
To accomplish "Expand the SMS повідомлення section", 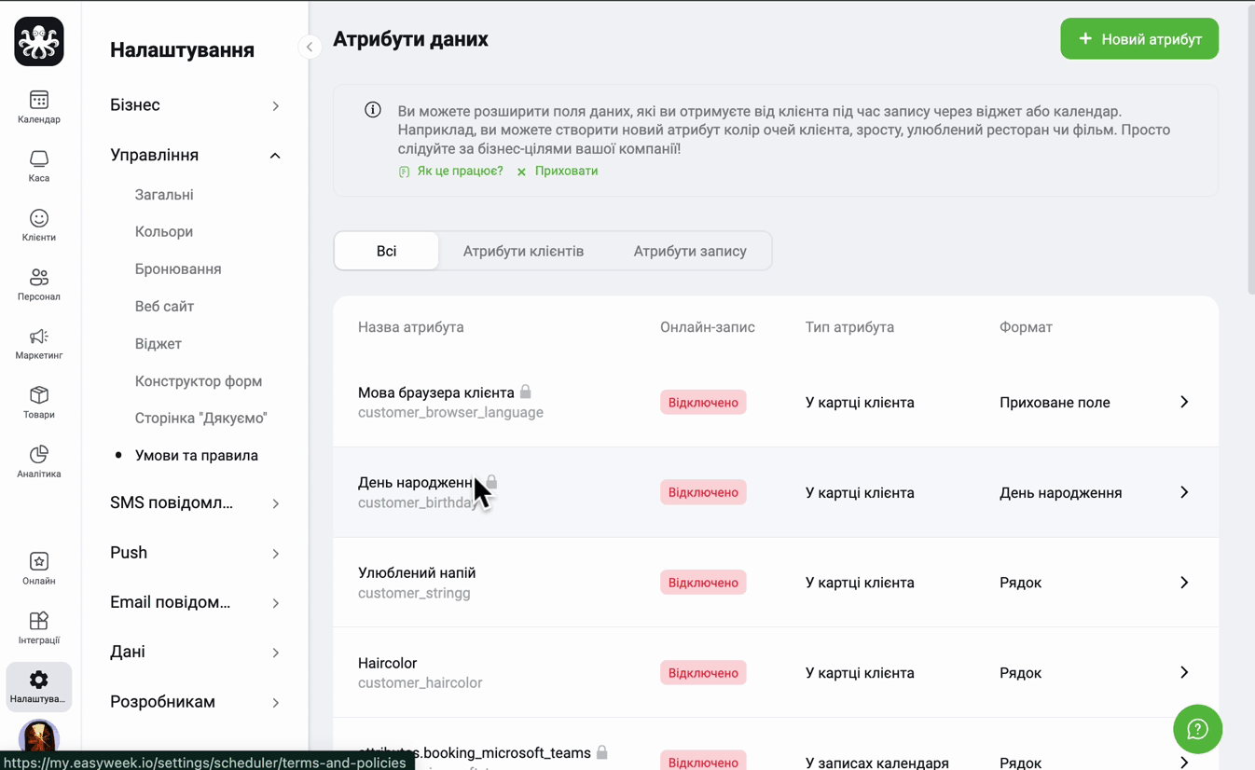I will coord(195,502).
